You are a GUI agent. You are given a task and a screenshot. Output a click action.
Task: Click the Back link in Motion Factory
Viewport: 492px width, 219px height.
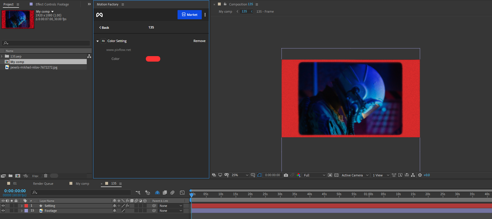tap(104, 28)
